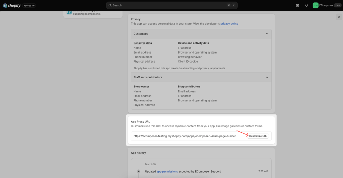Viewport: 343px width, 178px height.
Task: Open the Spring '26 edition badge
Action: click(29, 5)
